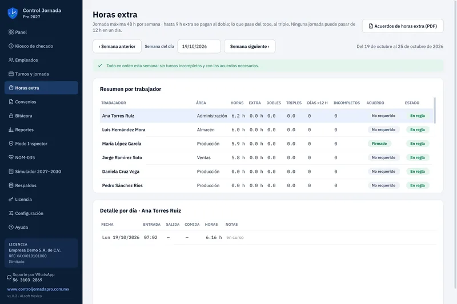The height and width of the screenshot is (304, 457).
Task: Click No requerido badge for Jorge Ramírez
Action: (383, 157)
